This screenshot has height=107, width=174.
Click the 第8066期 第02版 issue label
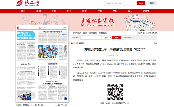pos(77,43)
